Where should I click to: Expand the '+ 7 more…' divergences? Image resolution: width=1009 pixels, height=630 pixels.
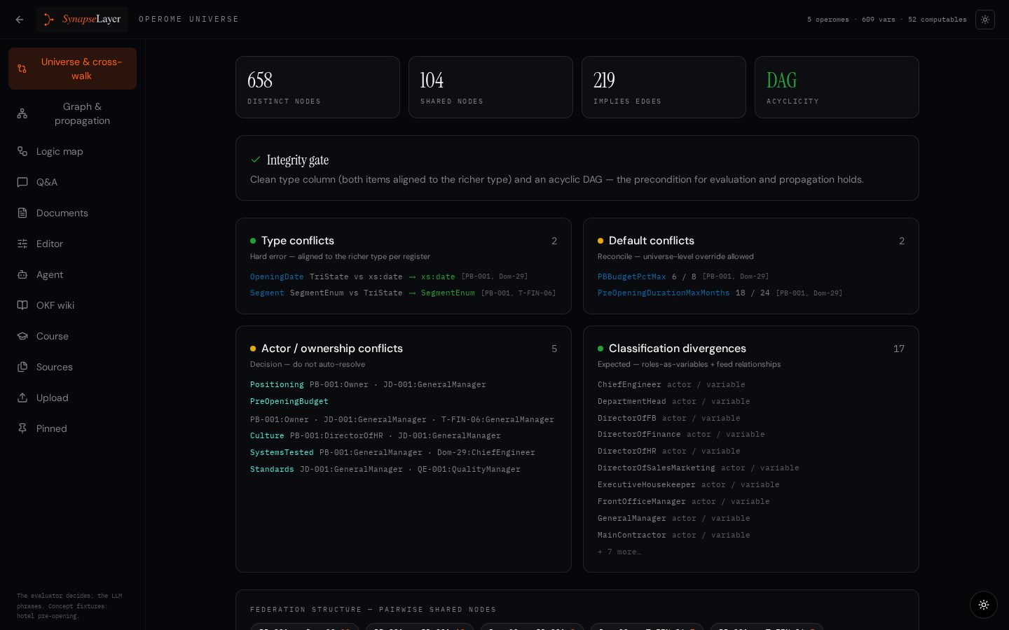point(619,552)
